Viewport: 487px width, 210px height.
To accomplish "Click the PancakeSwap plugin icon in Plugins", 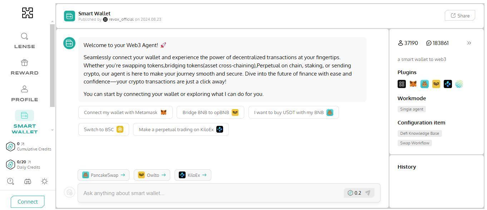I will coord(424,84).
